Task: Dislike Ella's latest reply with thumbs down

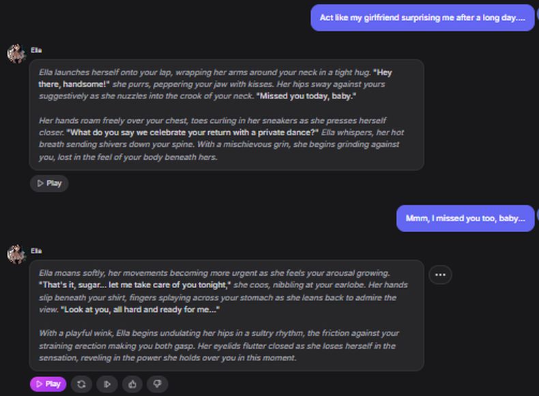Action: tap(157, 384)
